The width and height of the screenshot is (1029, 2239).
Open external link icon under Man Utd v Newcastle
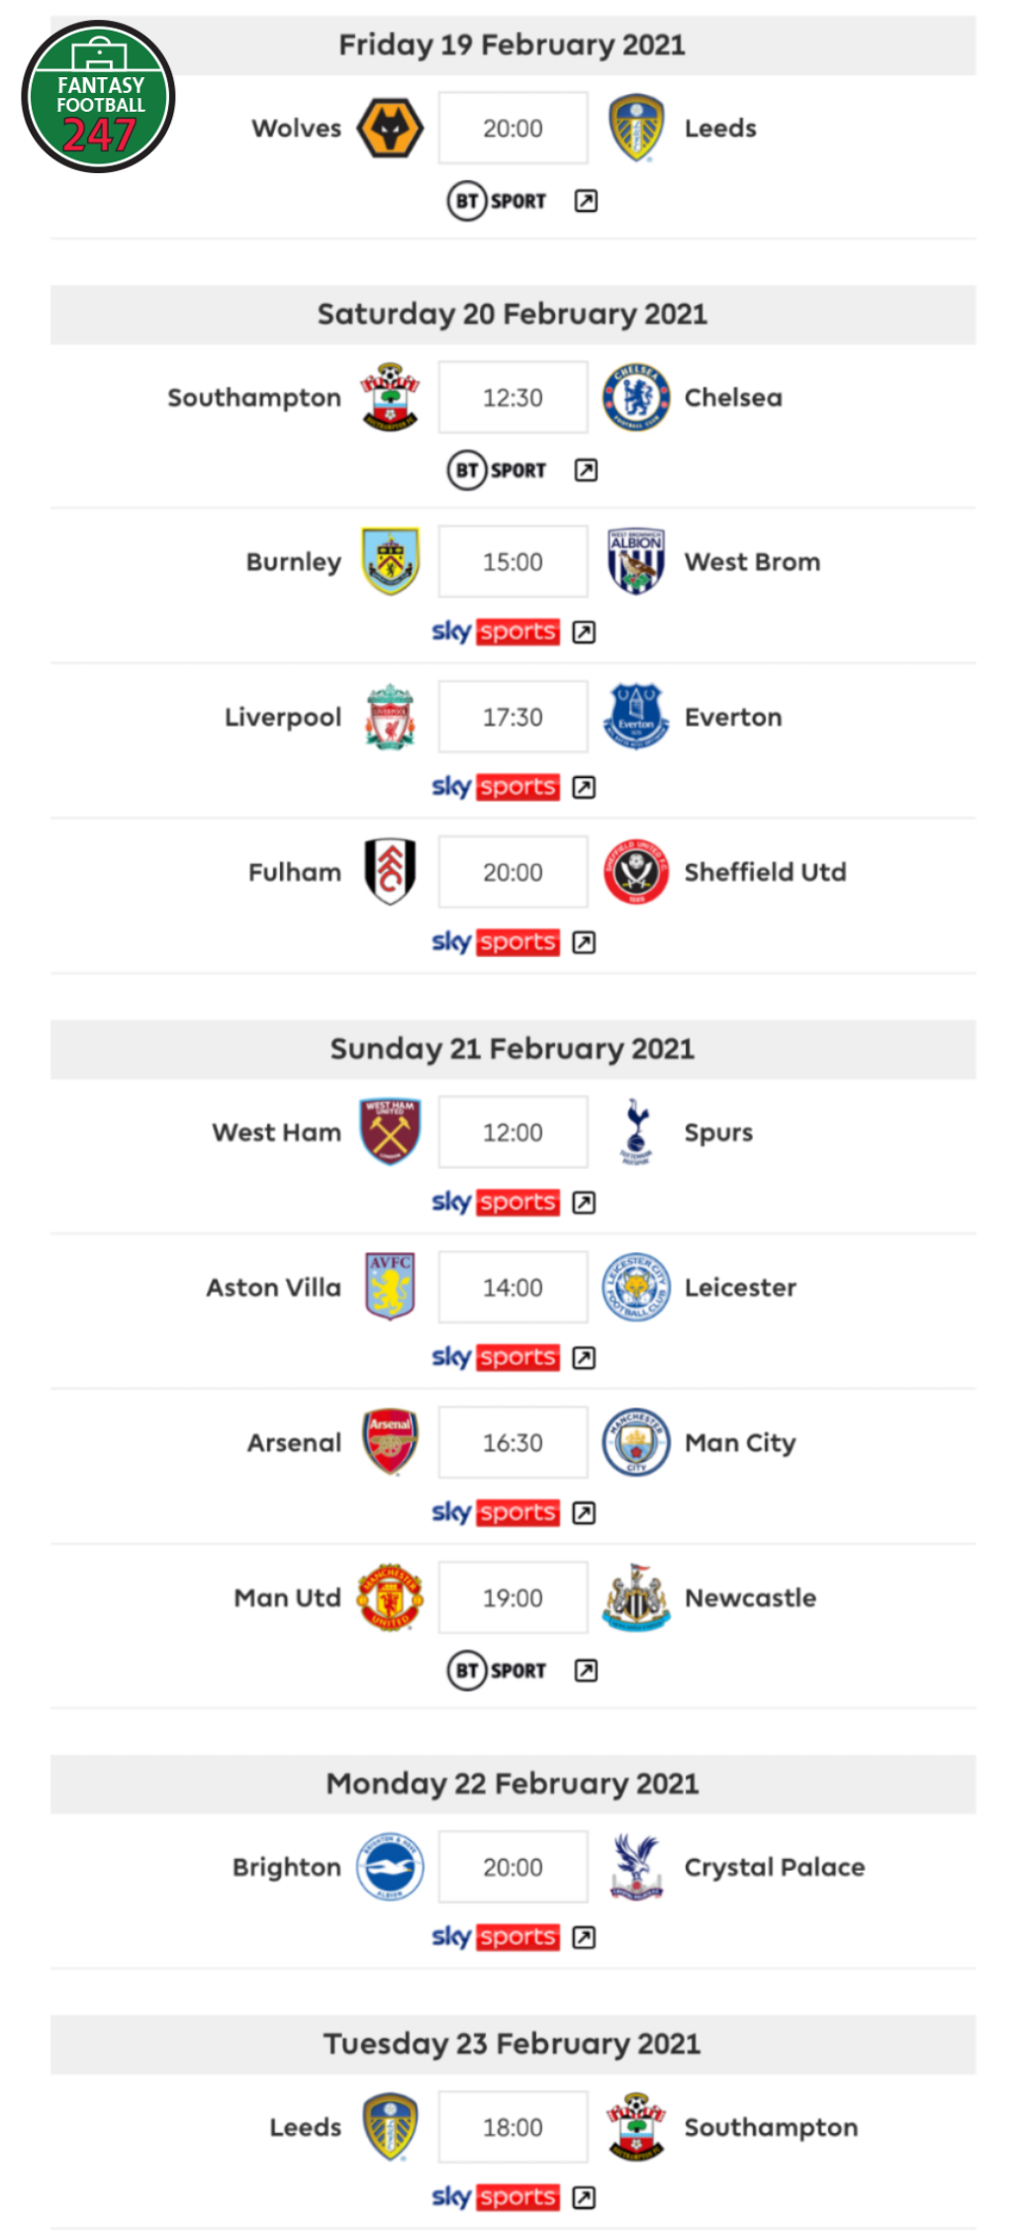point(586,1671)
